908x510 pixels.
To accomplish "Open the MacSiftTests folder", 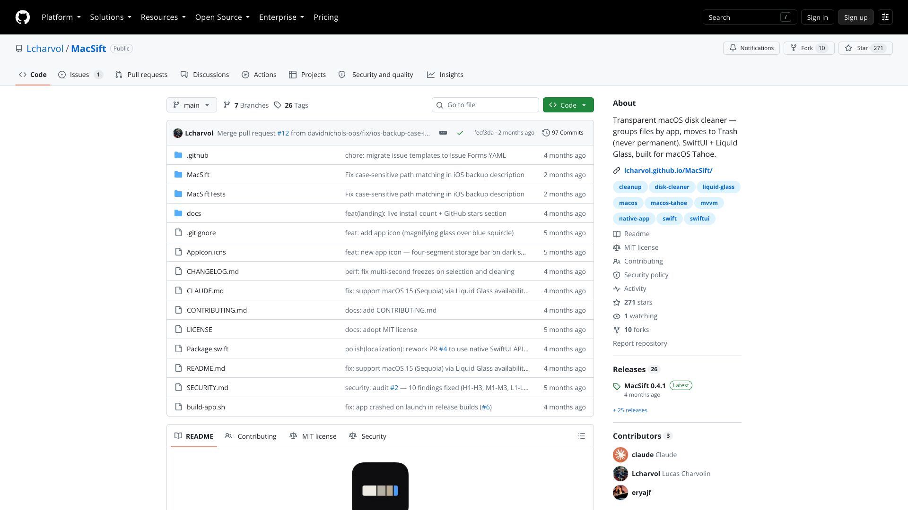I will click(206, 194).
